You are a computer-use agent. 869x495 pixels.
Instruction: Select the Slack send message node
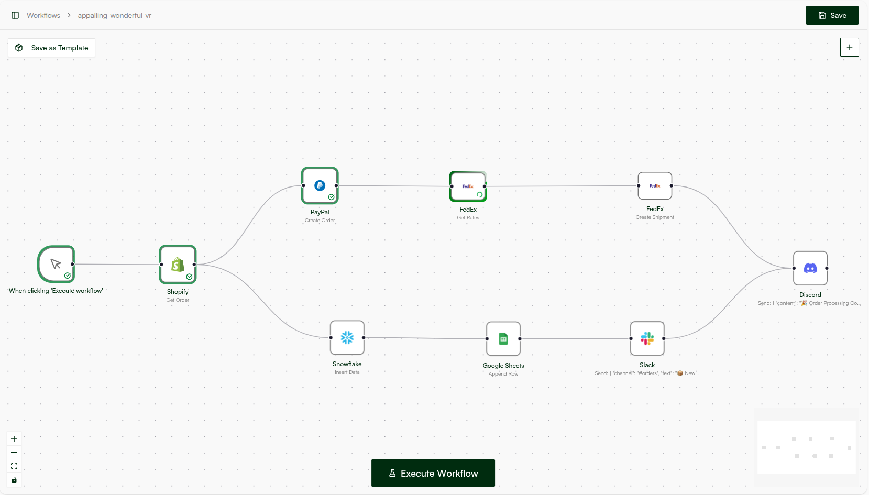pyautogui.click(x=647, y=338)
